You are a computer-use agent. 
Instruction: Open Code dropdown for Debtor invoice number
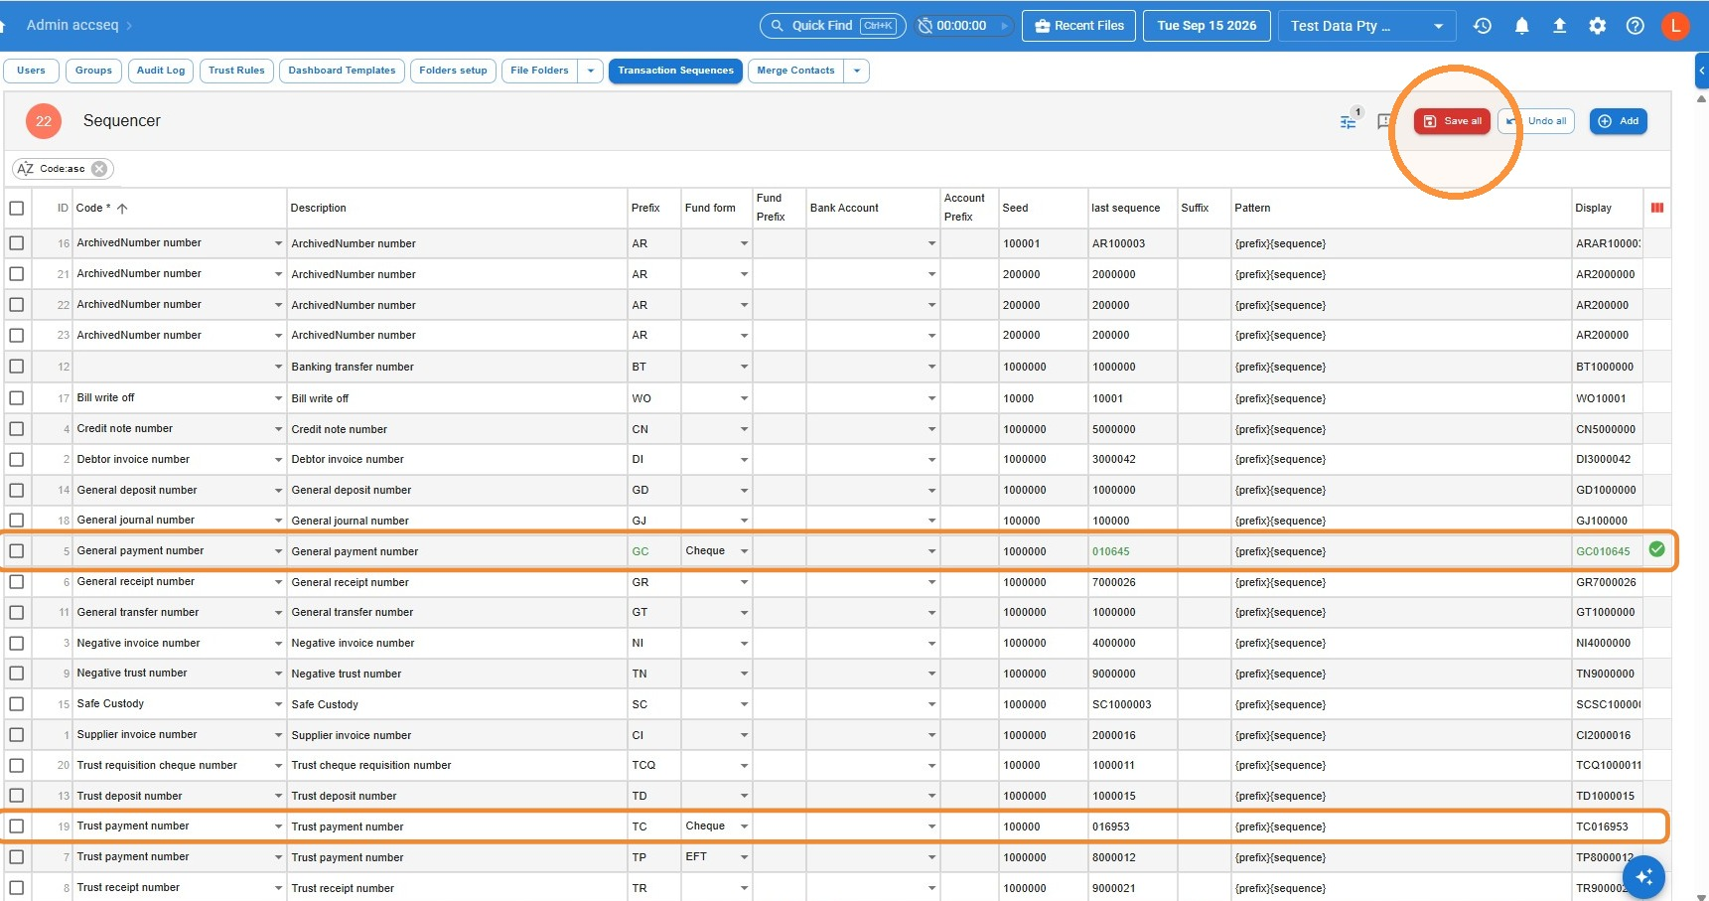tap(278, 460)
